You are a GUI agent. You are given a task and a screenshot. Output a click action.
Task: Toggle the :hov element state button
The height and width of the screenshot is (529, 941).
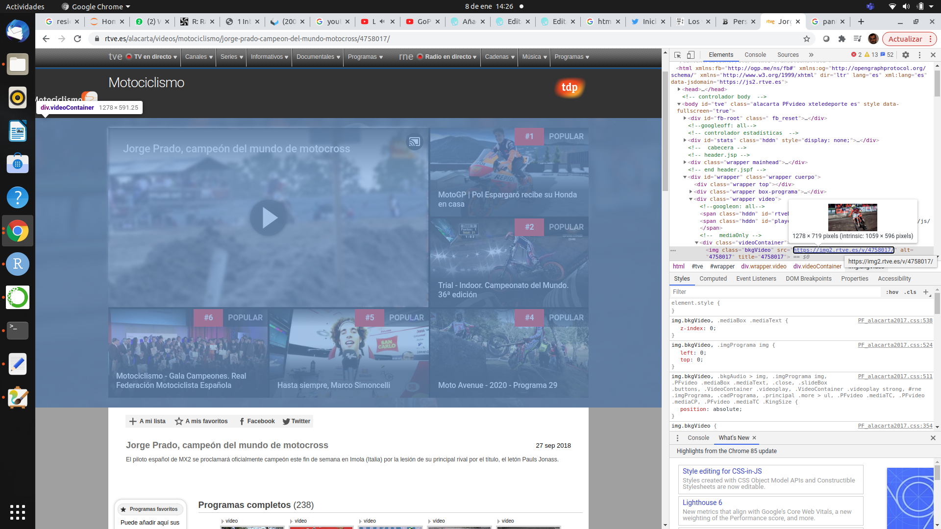pos(892,292)
